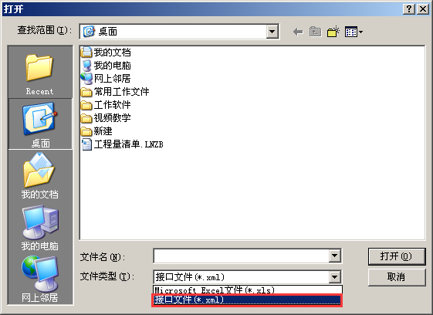Open Recent in the places sidebar

(x=40, y=74)
